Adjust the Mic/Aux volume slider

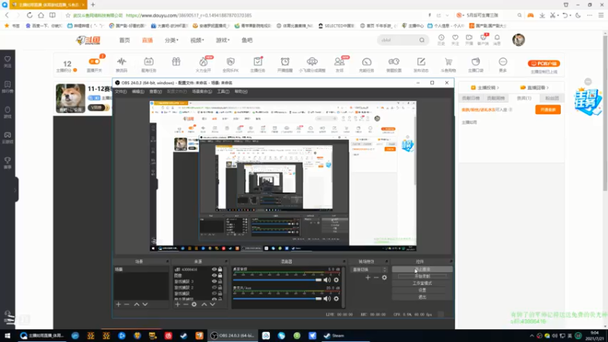pyautogui.click(x=277, y=299)
